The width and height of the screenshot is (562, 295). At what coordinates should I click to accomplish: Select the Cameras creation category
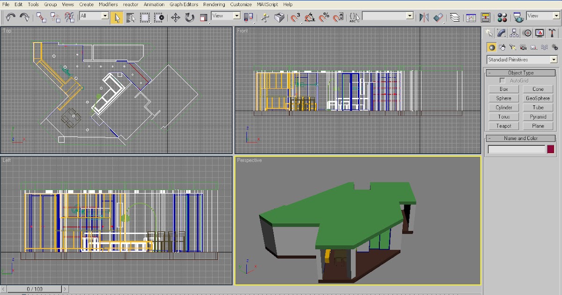point(523,47)
